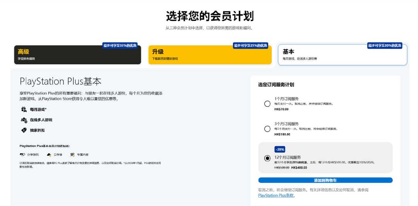Screen dimensions: 418x206
Task: Click the HK$180.00 price text
Action: [x=282, y=134]
